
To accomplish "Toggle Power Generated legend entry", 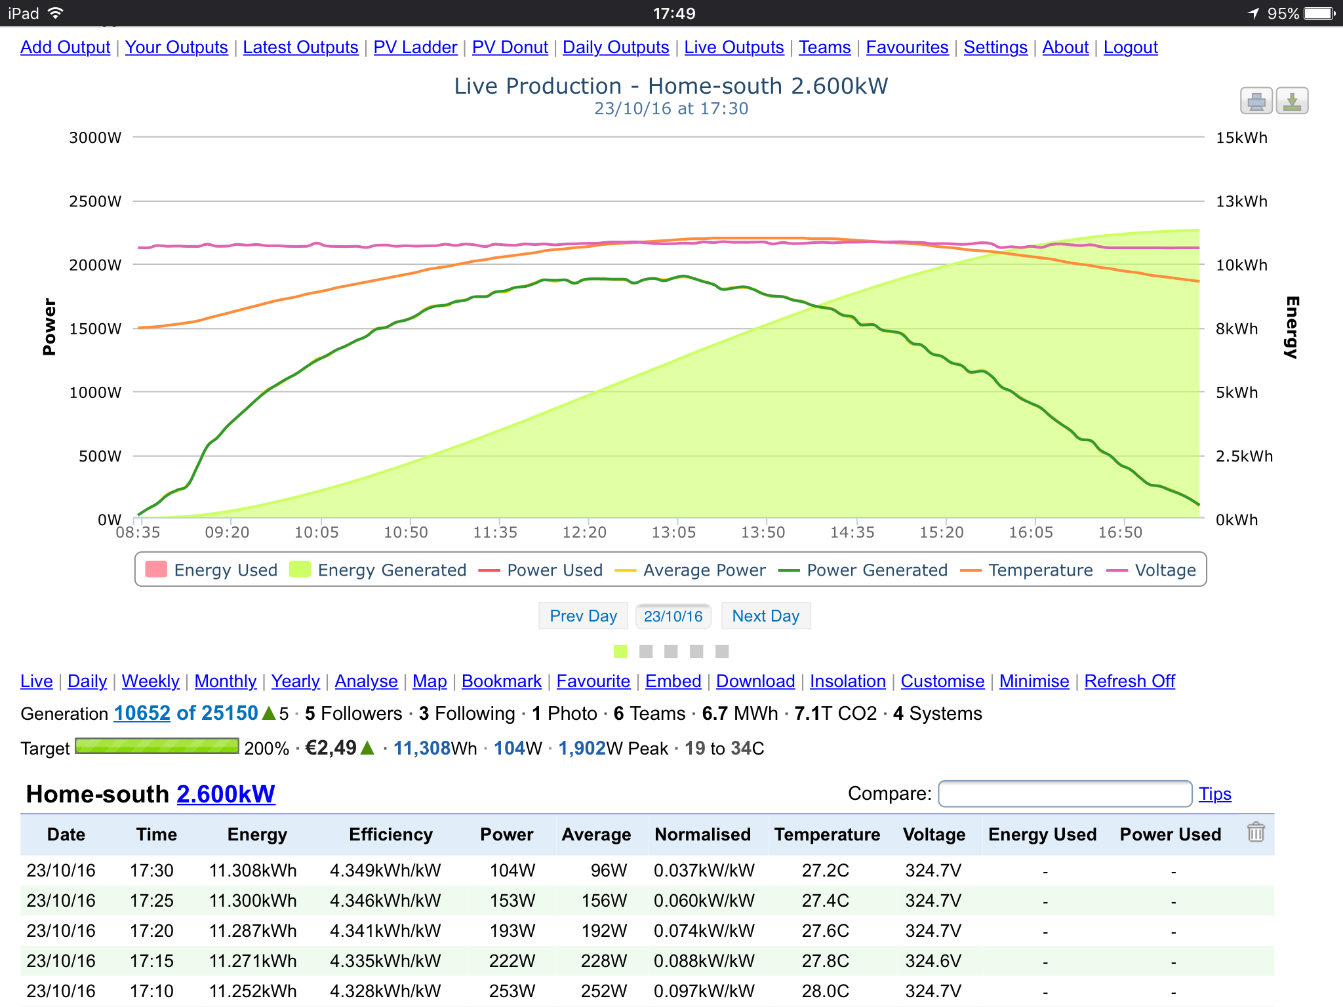I will point(862,570).
